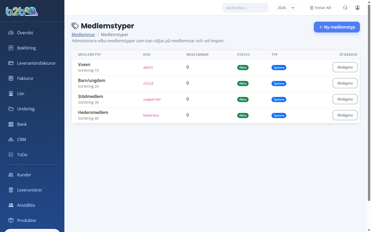Click the tags icon beside Medlemstyper heading
The width and height of the screenshot is (371, 232).
[75, 26]
